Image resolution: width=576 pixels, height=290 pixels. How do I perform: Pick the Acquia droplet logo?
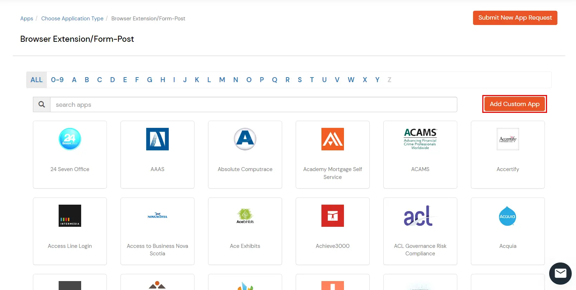pos(508,216)
